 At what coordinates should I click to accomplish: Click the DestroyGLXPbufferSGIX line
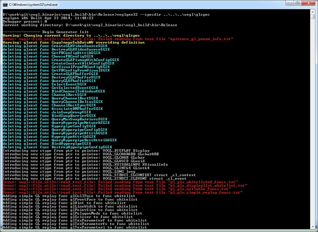51,77
